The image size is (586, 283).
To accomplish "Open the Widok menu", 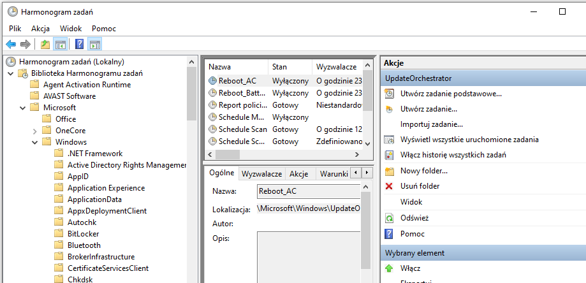I will pos(71,29).
